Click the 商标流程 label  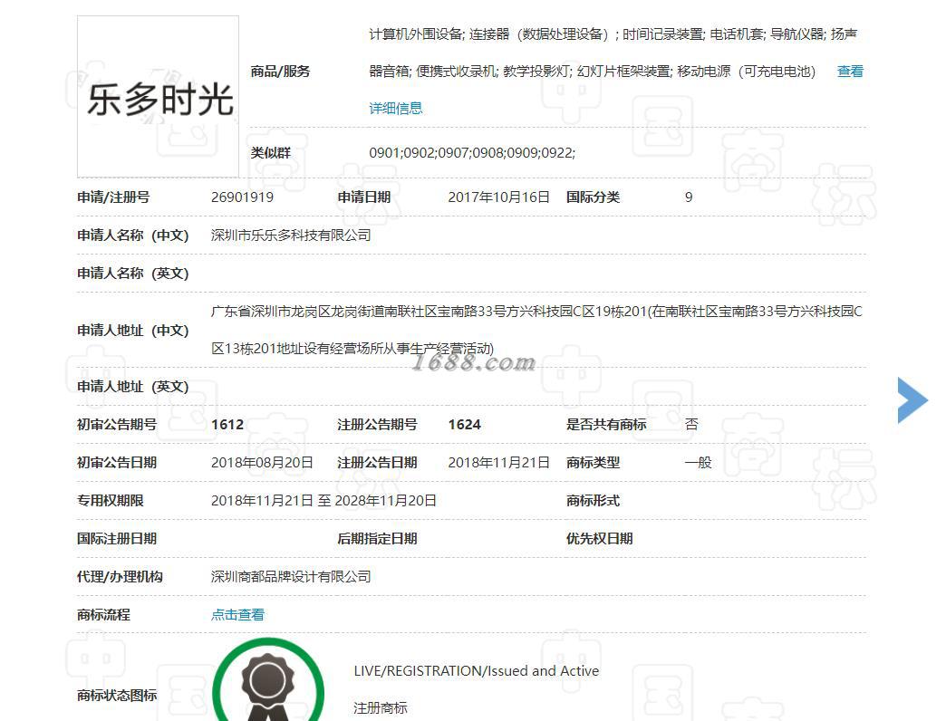tap(104, 614)
